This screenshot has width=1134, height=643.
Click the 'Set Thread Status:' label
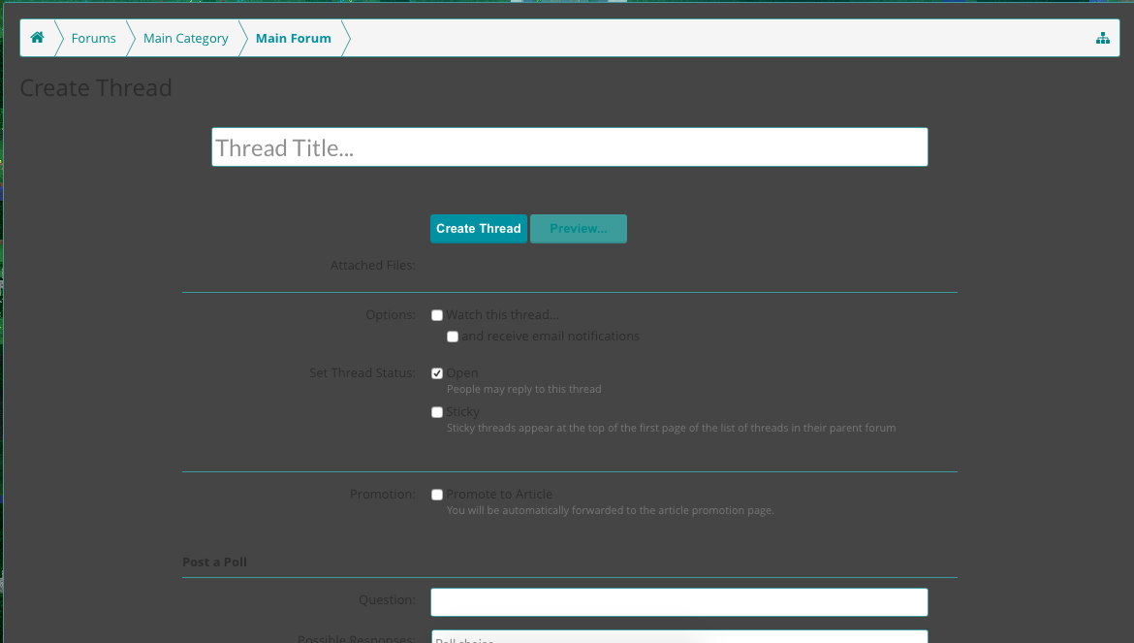tap(362, 372)
